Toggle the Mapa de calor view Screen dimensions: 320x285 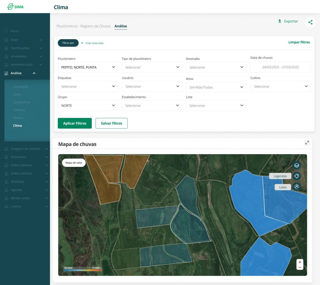74,163
